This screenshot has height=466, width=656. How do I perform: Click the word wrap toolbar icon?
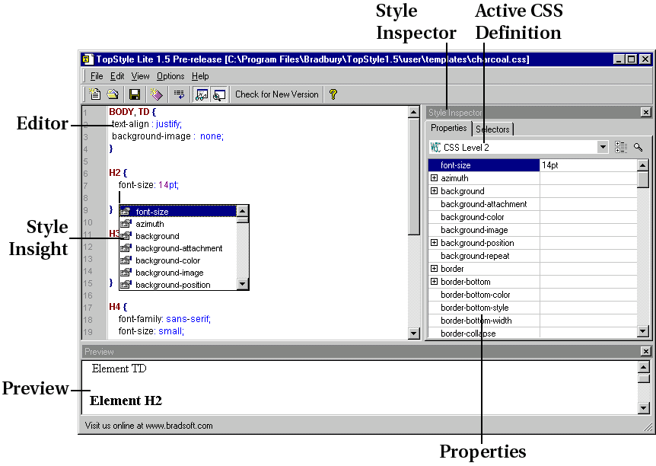click(180, 94)
